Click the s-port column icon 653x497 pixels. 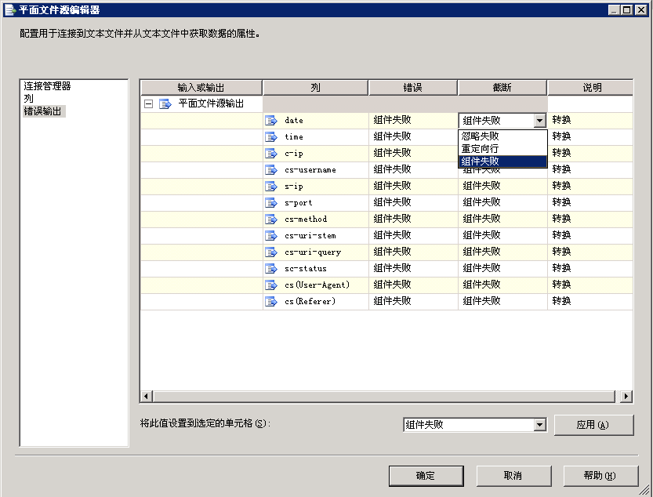tap(271, 203)
